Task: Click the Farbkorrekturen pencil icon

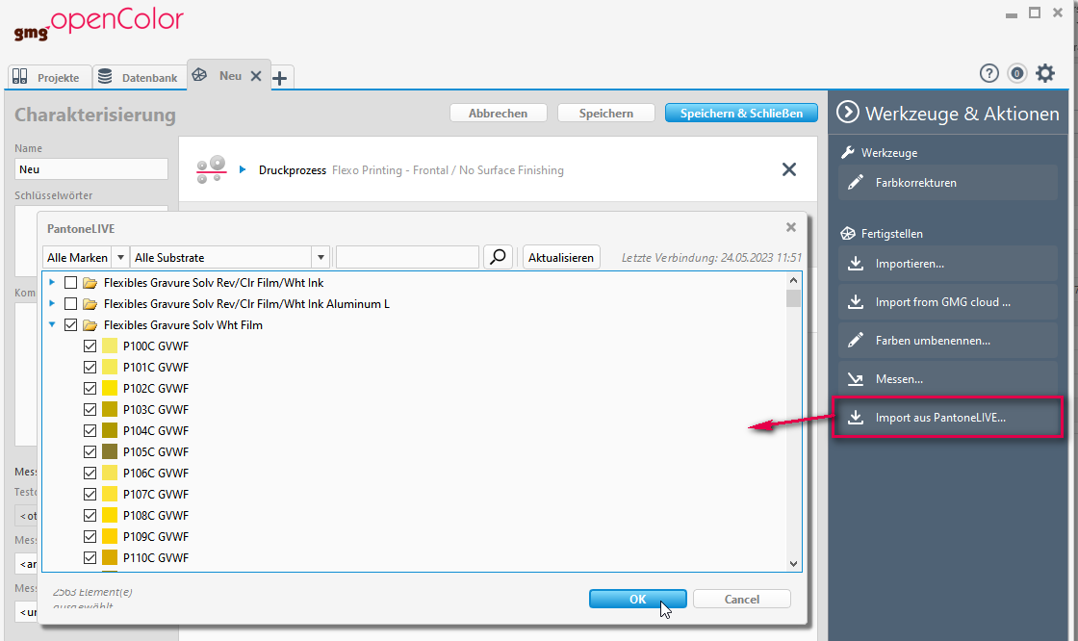Action: 856,182
